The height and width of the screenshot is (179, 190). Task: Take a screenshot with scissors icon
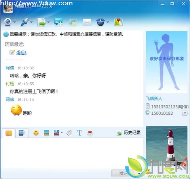(x=57, y=133)
